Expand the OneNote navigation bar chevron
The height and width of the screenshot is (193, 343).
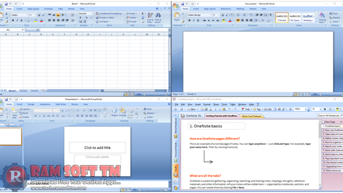coord(175,115)
